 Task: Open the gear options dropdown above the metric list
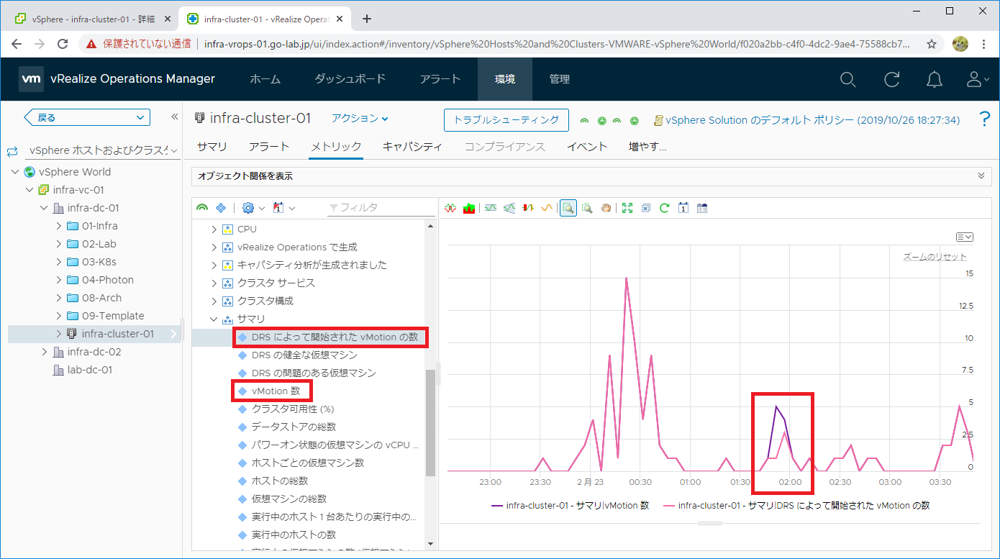(253, 208)
